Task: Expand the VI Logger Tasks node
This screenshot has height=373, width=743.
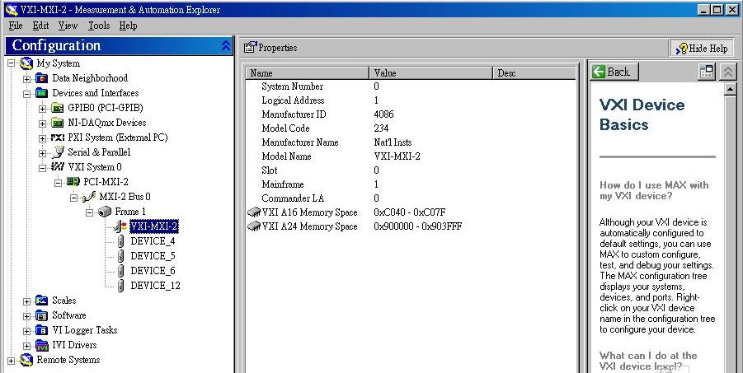Action: (26, 331)
